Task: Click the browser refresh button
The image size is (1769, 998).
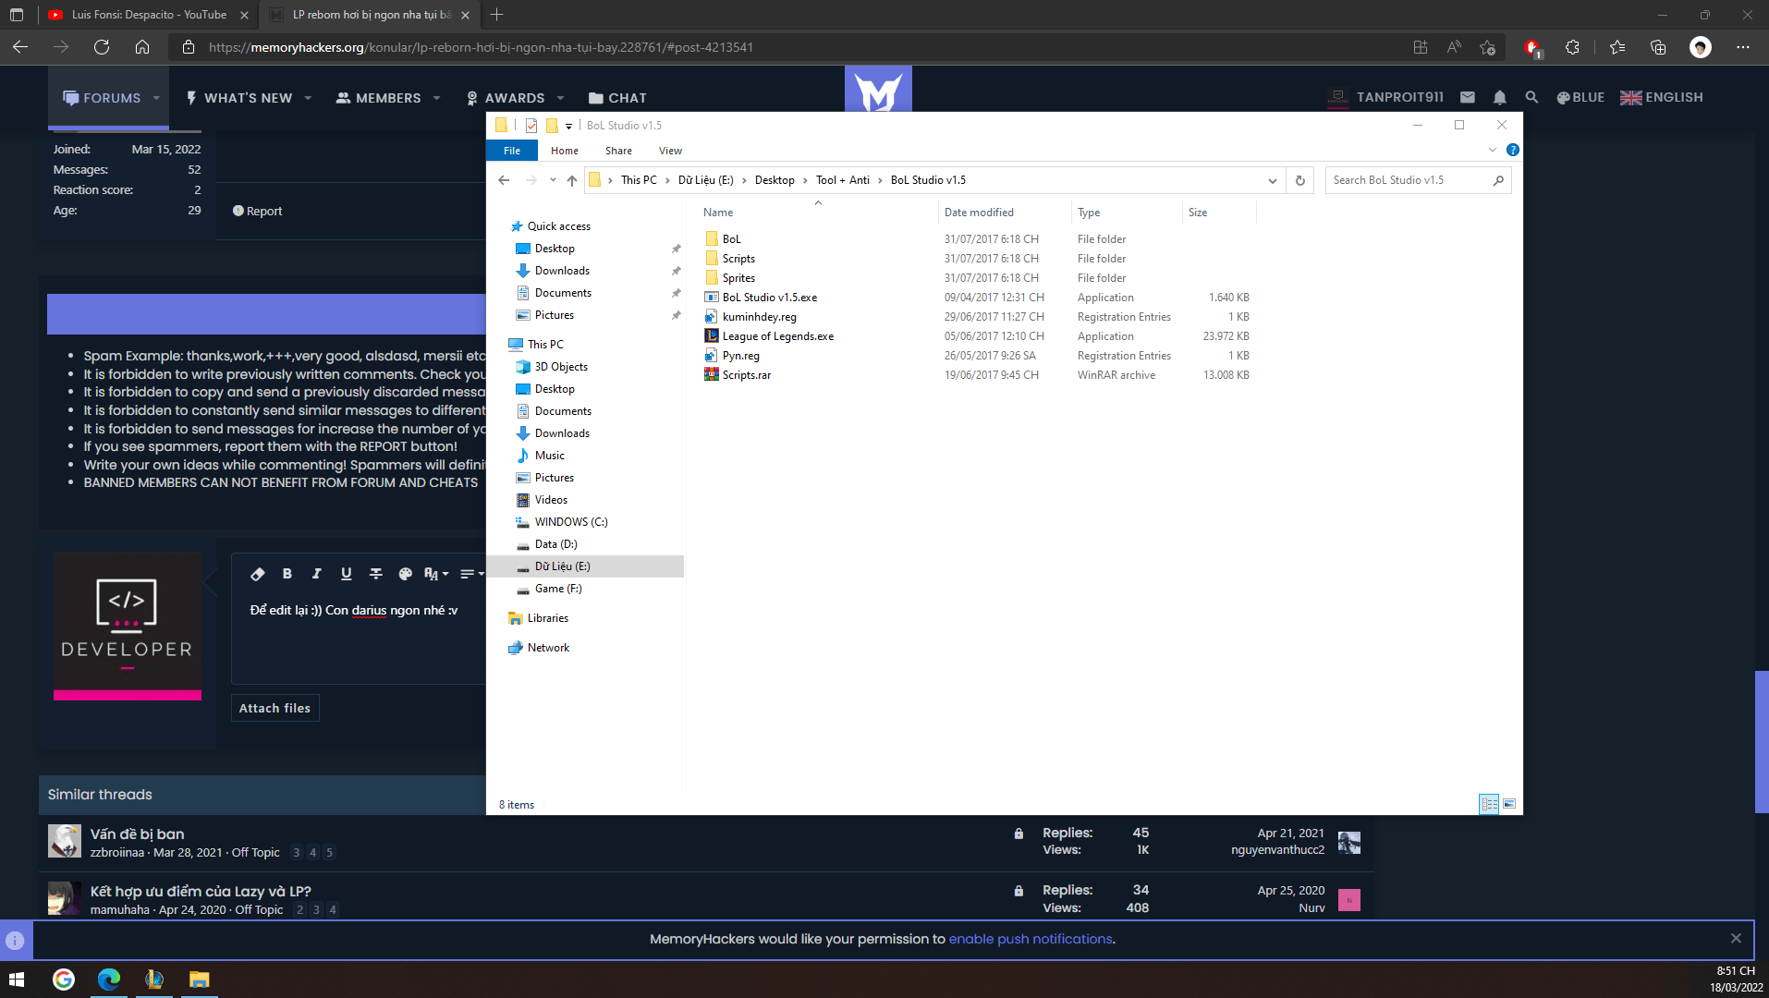Action: click(102, 47)
